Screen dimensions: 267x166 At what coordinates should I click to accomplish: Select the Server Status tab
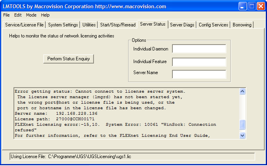click(153, 24)
